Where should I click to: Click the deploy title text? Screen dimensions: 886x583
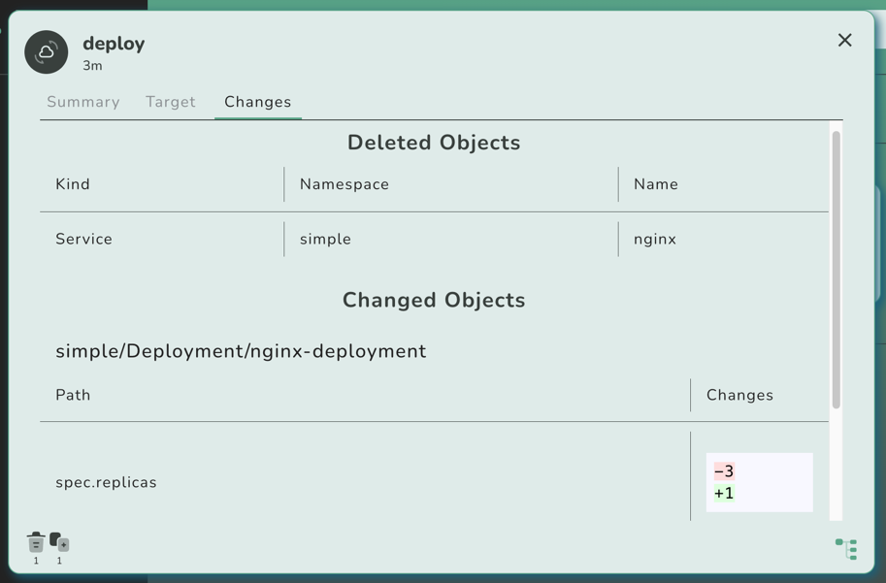click(114, 44)
